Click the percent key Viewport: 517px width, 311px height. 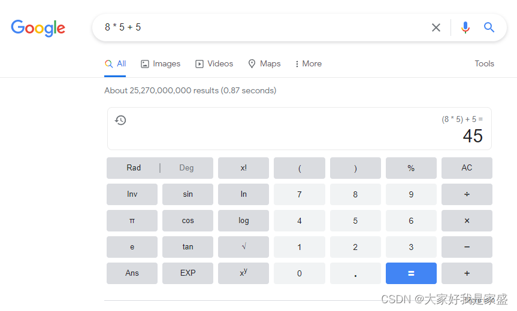(411, 168)
